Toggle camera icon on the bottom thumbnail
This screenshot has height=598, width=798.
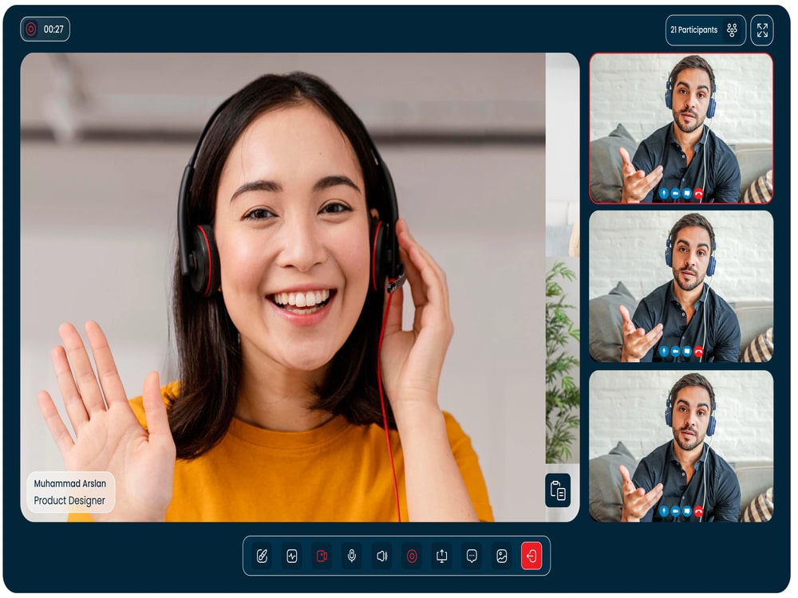tap(675, 511)
